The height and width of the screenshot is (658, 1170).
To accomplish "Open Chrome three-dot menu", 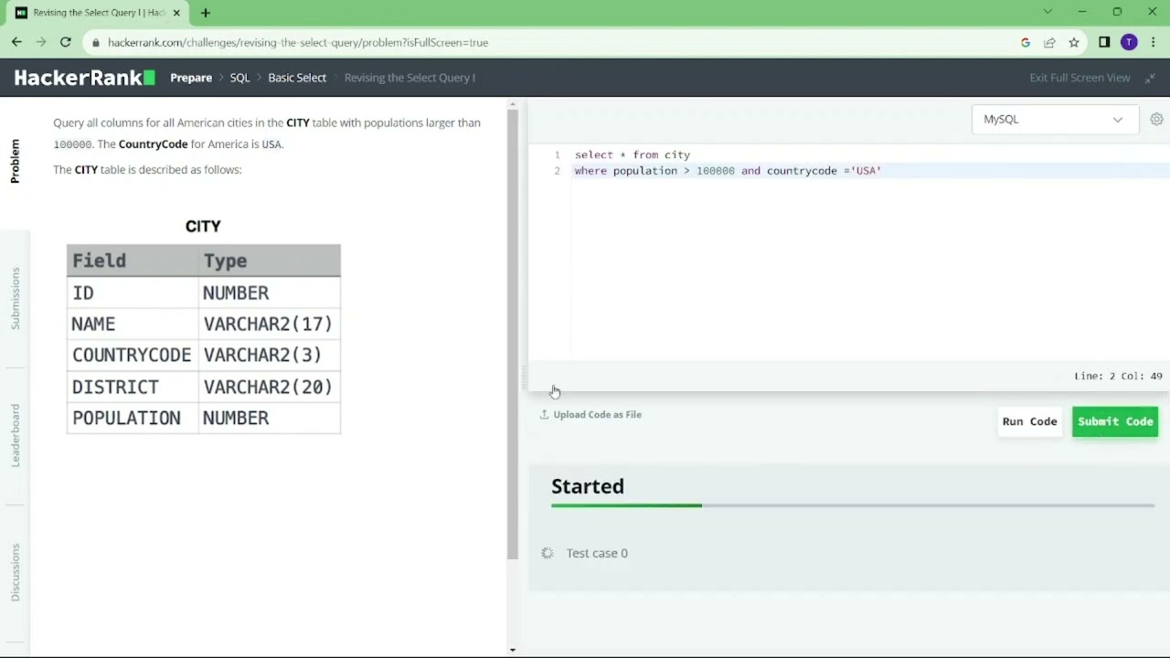I will tap(1153, 42).
